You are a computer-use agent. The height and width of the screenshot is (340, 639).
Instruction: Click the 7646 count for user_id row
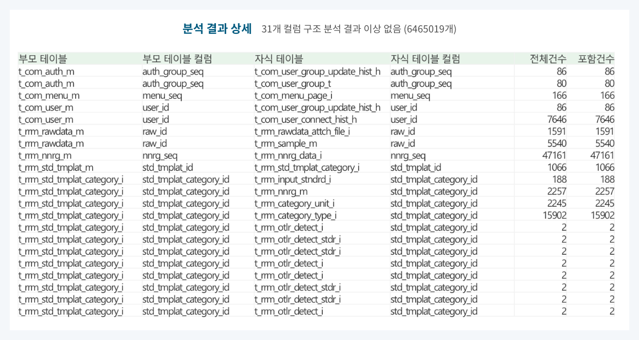click(557, 119)
